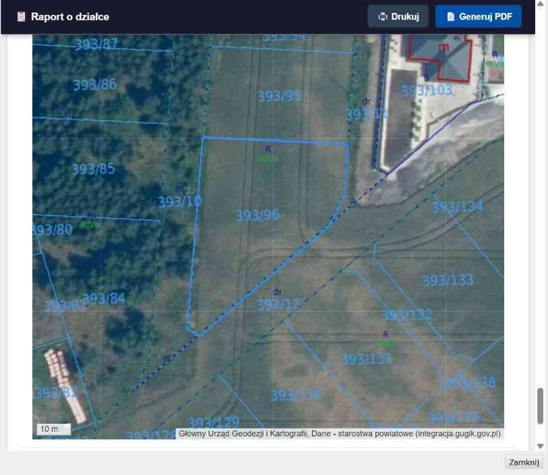Click the Drukuj print button
This screenshot has width=548, height=475.
pyautogui.click(x=398, y=16)
